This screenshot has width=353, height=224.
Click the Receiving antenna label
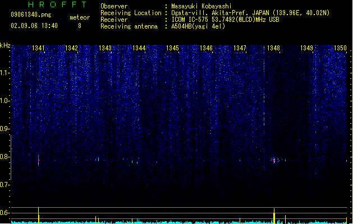pyautogui.click(x=129, y=26)
